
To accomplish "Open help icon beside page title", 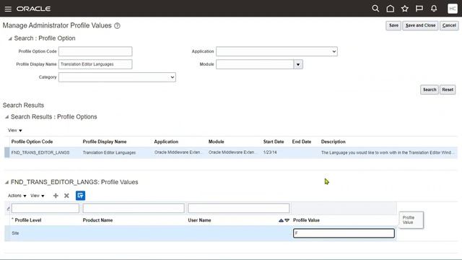I will [x=117, y=26].
